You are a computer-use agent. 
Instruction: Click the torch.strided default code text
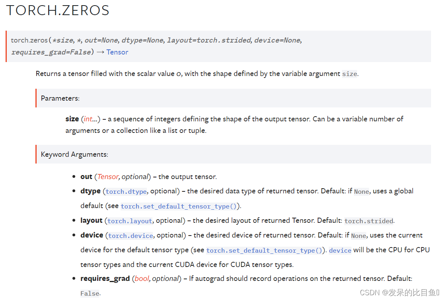[x=369, y=221]
